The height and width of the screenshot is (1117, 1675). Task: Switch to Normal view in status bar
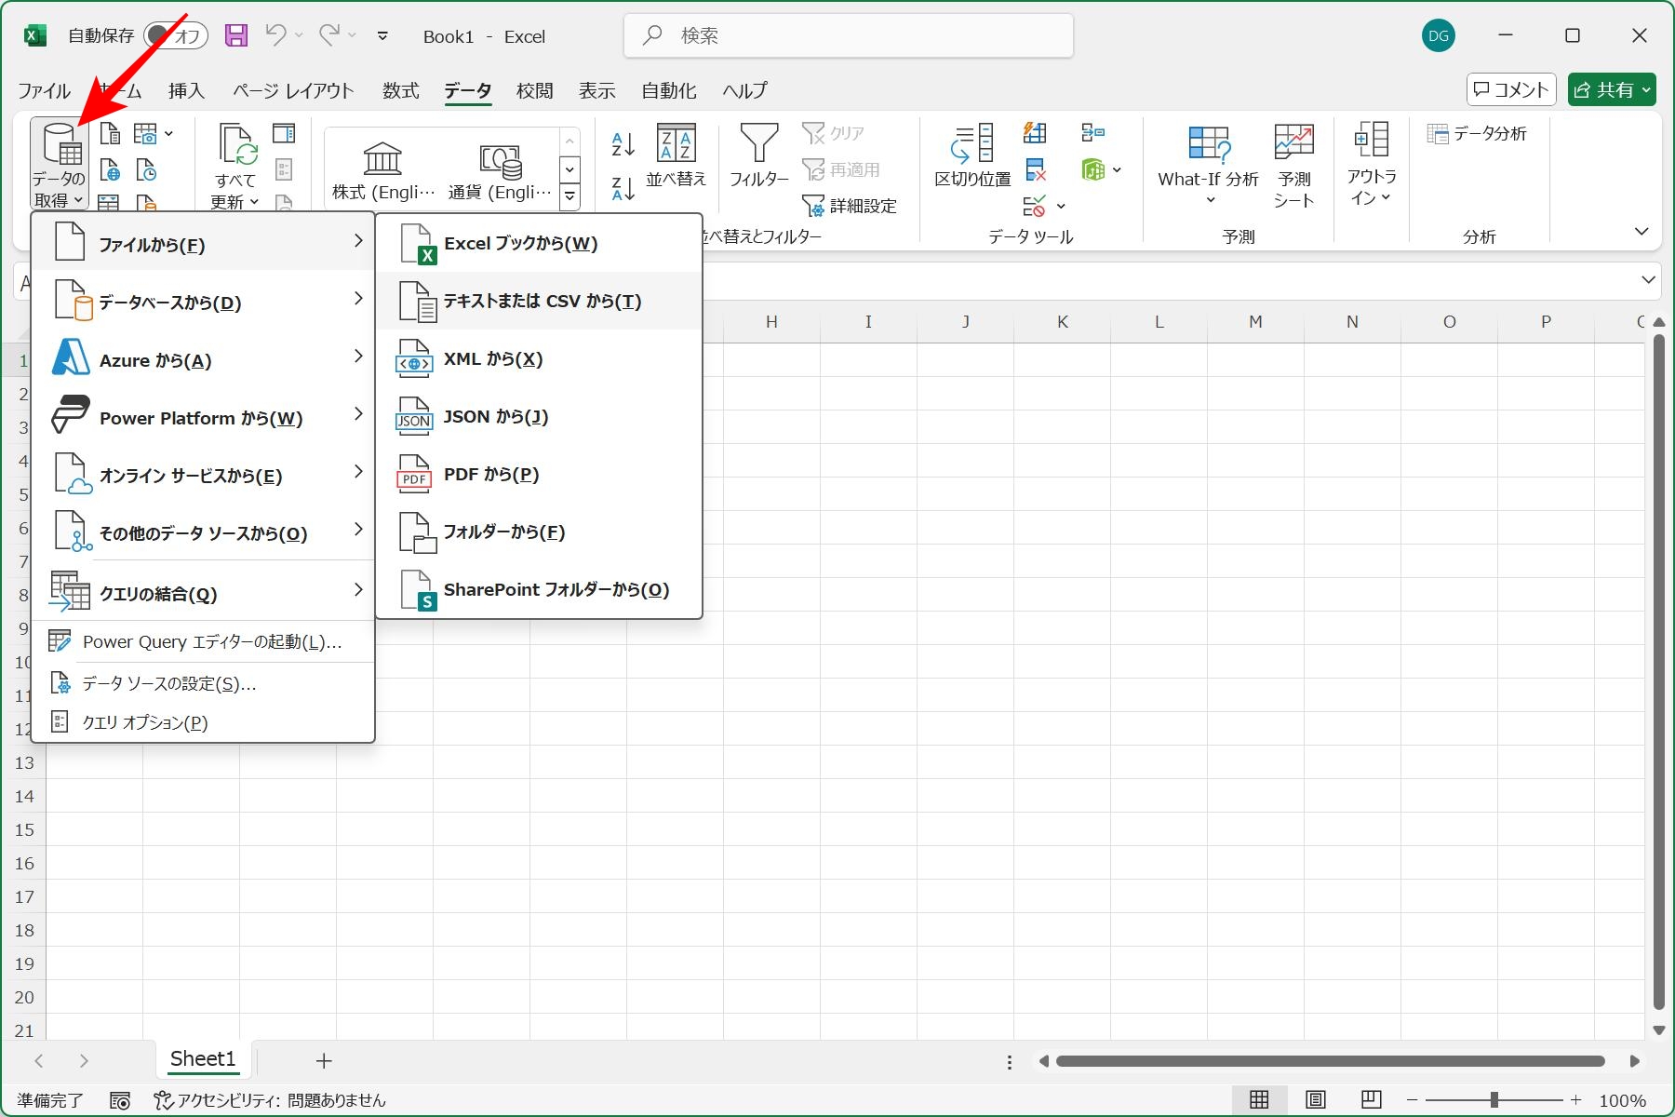tap(1259, 1099)
